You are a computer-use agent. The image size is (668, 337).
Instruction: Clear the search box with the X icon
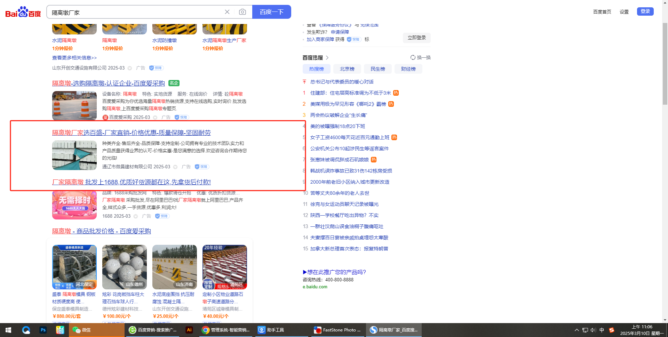(227, 12)
